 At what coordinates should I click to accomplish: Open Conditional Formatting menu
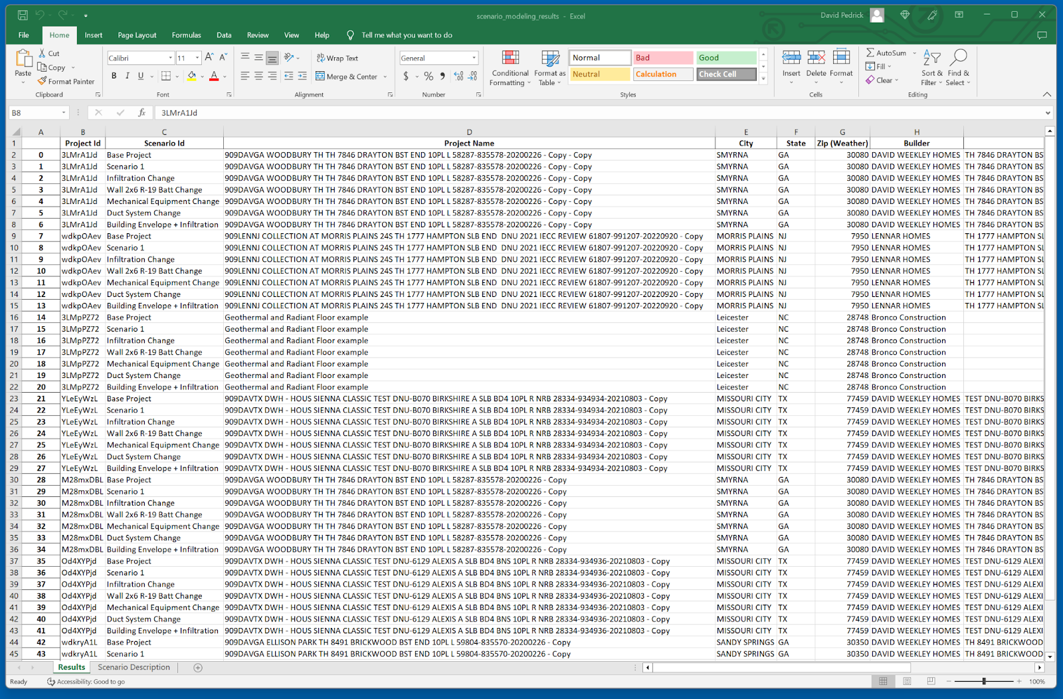click(x=510, y=68)
